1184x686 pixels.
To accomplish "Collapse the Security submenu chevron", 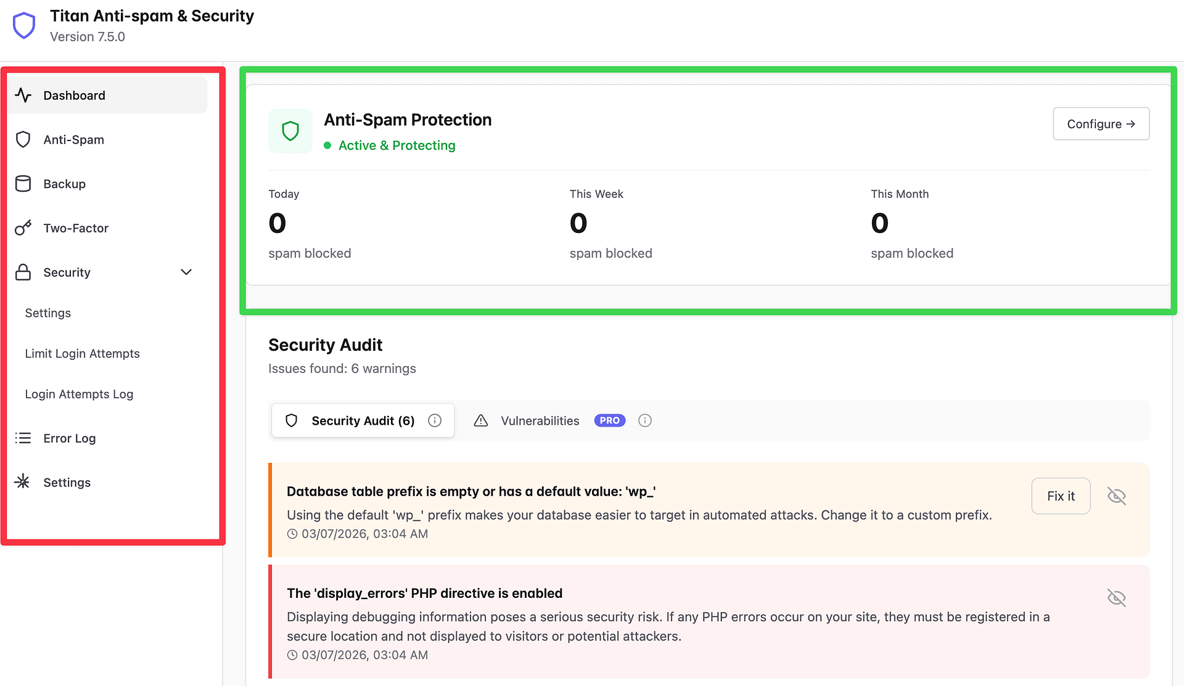I will [x=186, y=272].
